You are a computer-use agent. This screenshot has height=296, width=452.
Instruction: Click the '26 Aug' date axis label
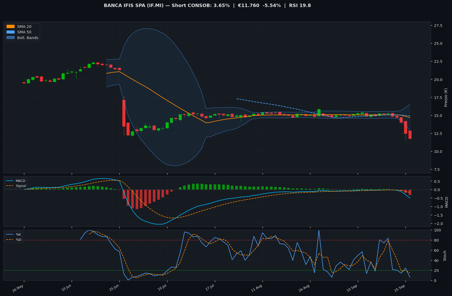pyautogui.click(x=304, y=288)
